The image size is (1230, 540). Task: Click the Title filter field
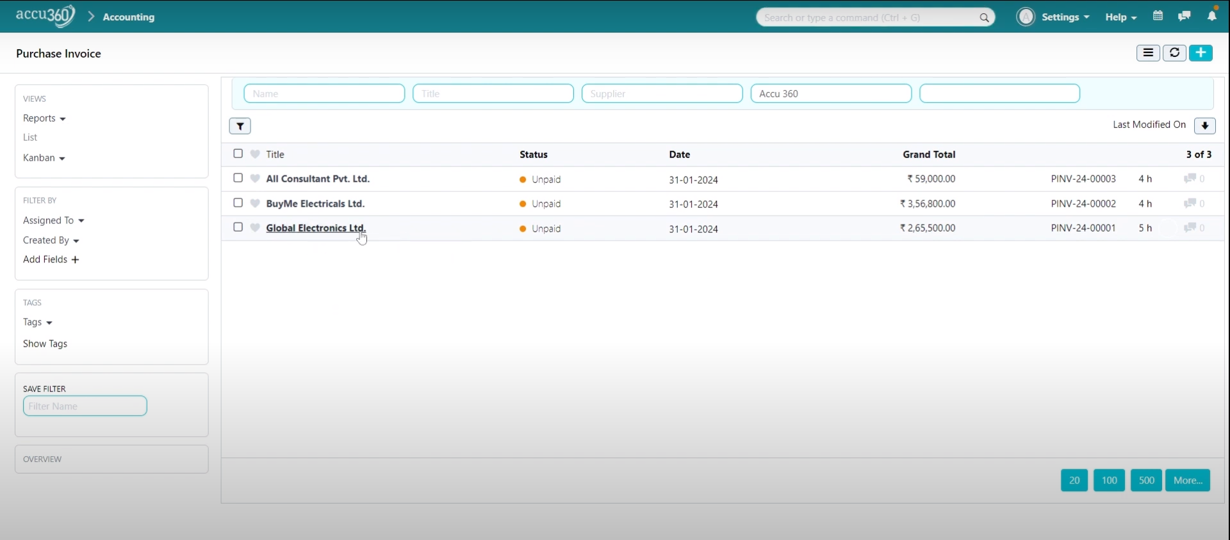tap(493, 93)
